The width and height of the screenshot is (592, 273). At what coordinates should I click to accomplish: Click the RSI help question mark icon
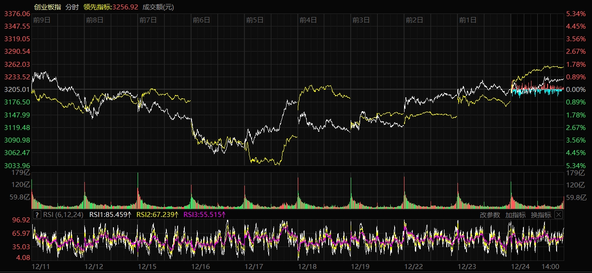37,215
